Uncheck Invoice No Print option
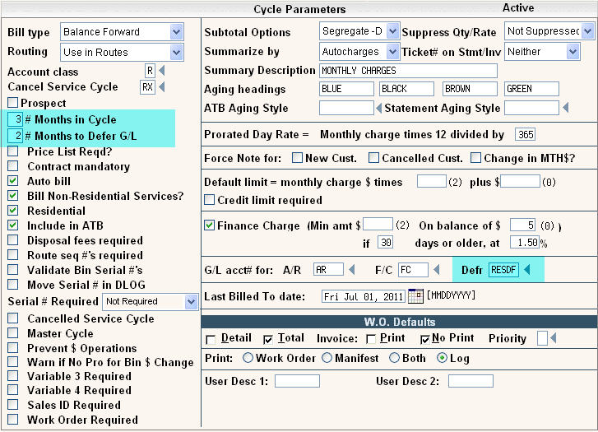 coord(425,339)
